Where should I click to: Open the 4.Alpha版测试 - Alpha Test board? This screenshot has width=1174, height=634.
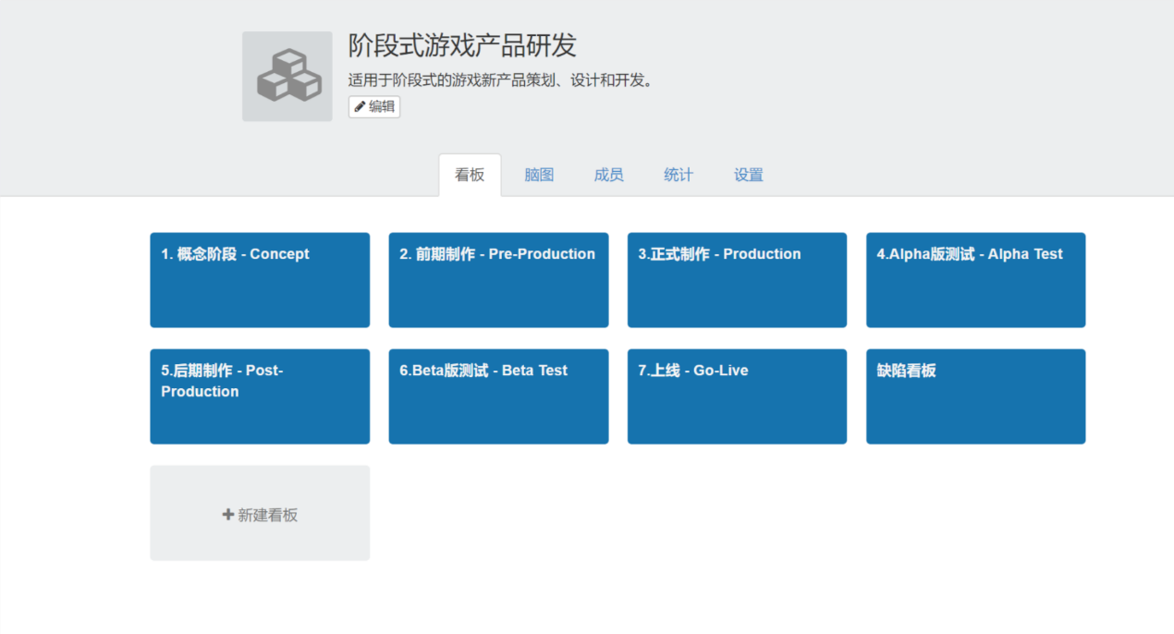[975, 280]
